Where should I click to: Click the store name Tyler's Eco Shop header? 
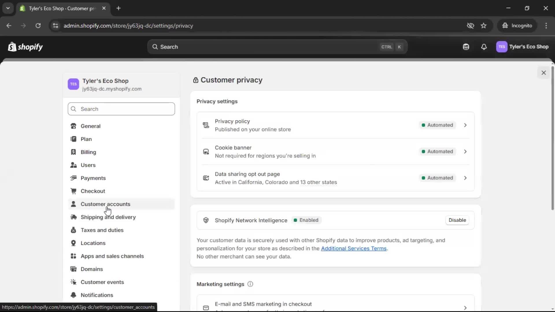click(x=105, y=81)
